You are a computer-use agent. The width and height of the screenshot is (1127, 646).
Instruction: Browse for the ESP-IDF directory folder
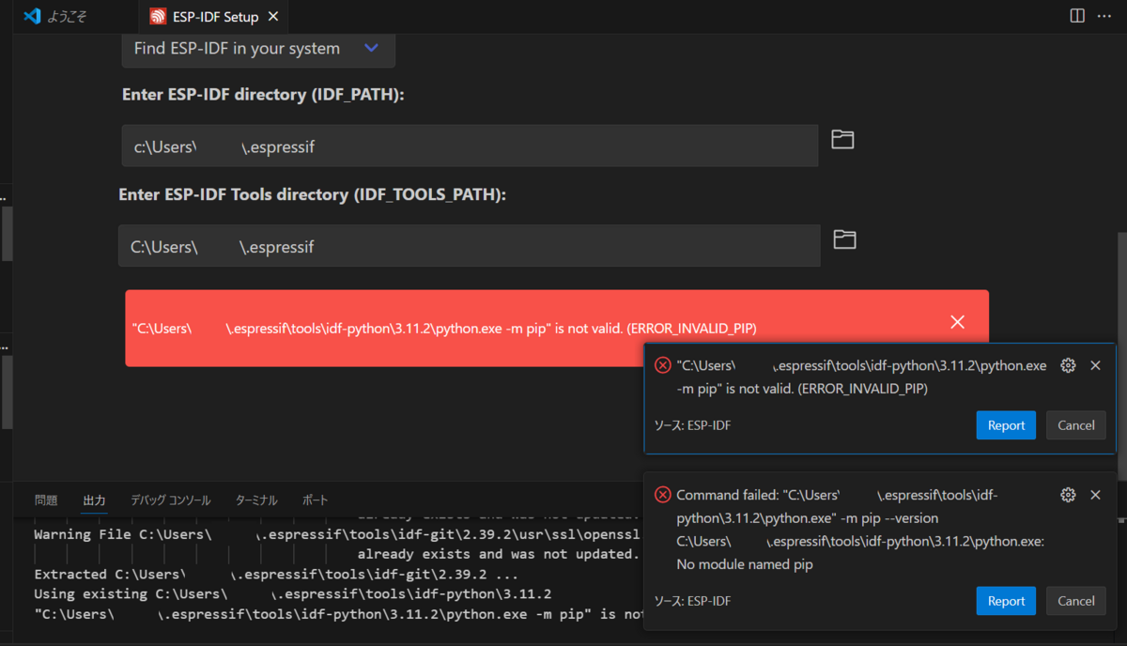coord(842,140)
